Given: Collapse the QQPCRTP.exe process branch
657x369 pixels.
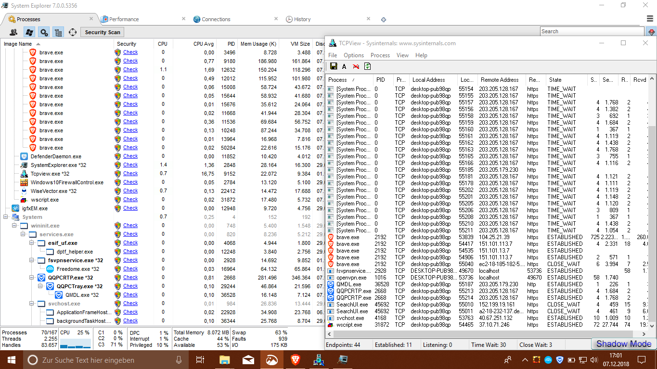Looking at the screenshot, I should [x=32, y=278].
